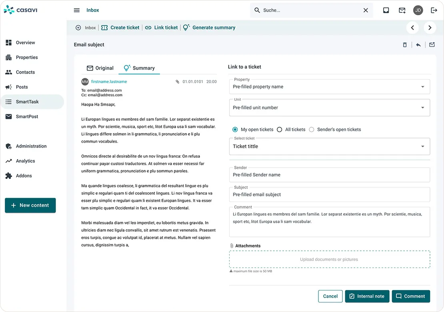Click the Attachments paperclip icon
The width and height of the screenshot is (444, 312).
[x=231, y=246]
